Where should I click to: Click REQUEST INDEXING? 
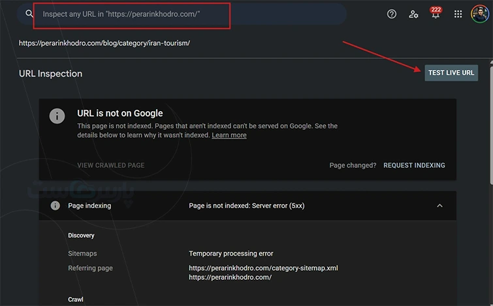(x=414, y=165)
